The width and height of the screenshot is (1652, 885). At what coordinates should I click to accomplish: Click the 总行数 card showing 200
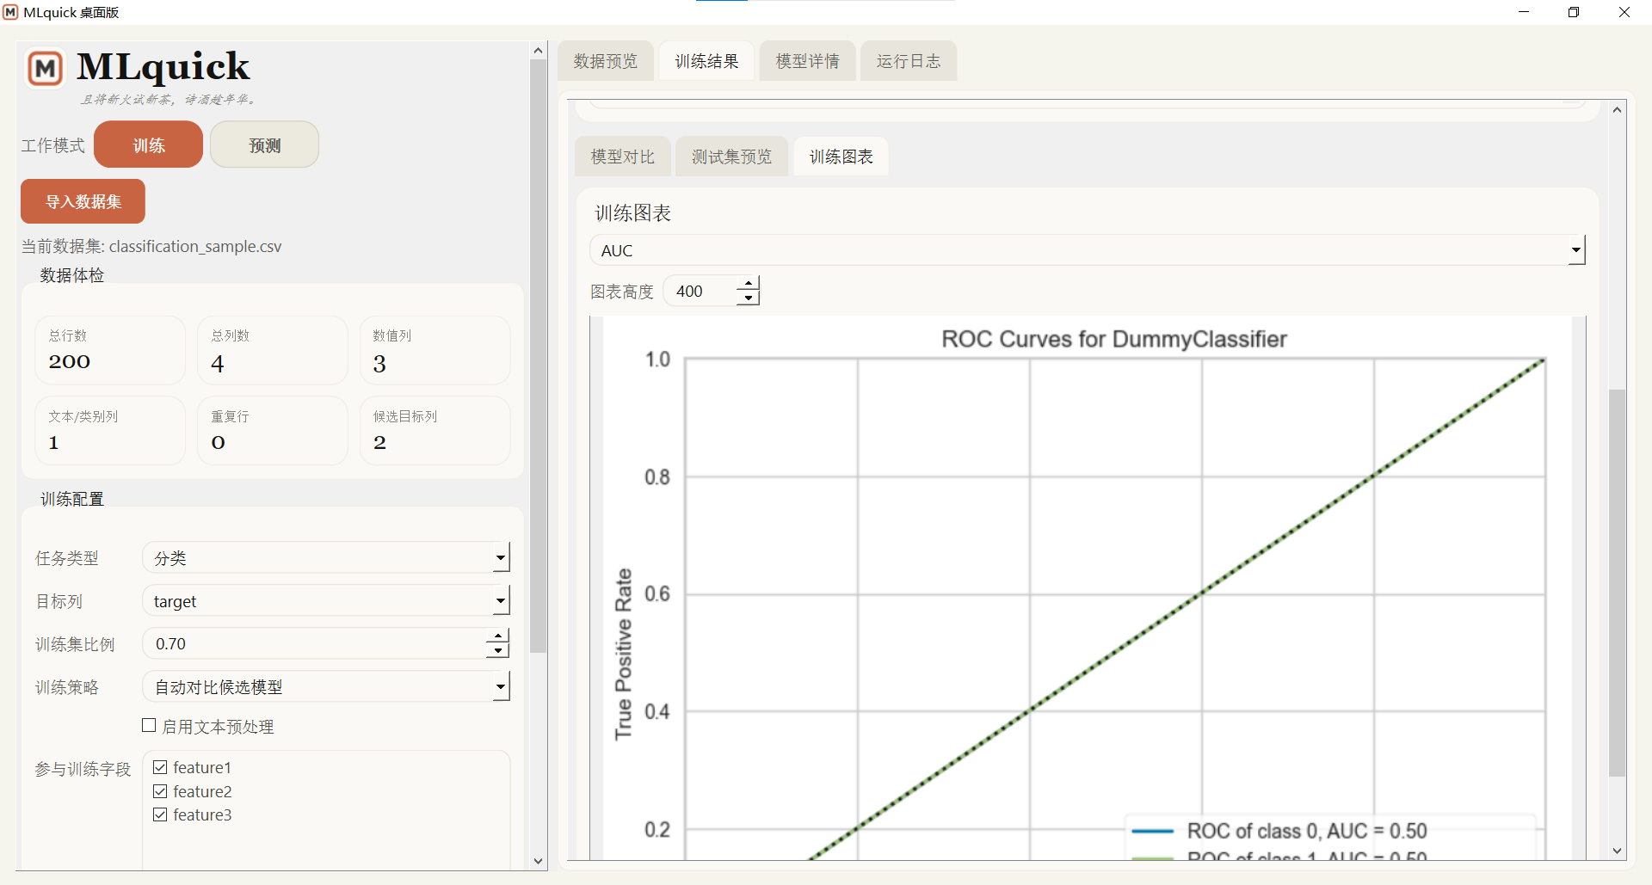click(x=110, y=350)
